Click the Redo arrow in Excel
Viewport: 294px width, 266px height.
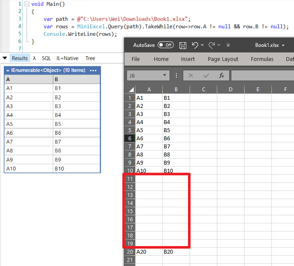(212, 45)
